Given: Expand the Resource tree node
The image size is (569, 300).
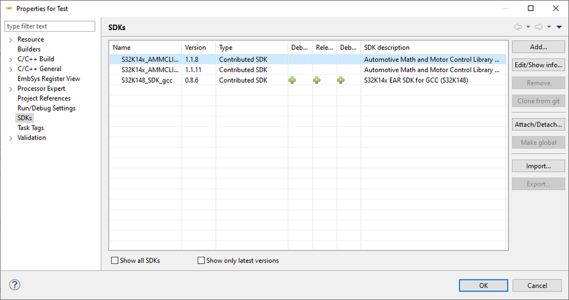Looking at the screenshot, I should [x=11, y=40].
